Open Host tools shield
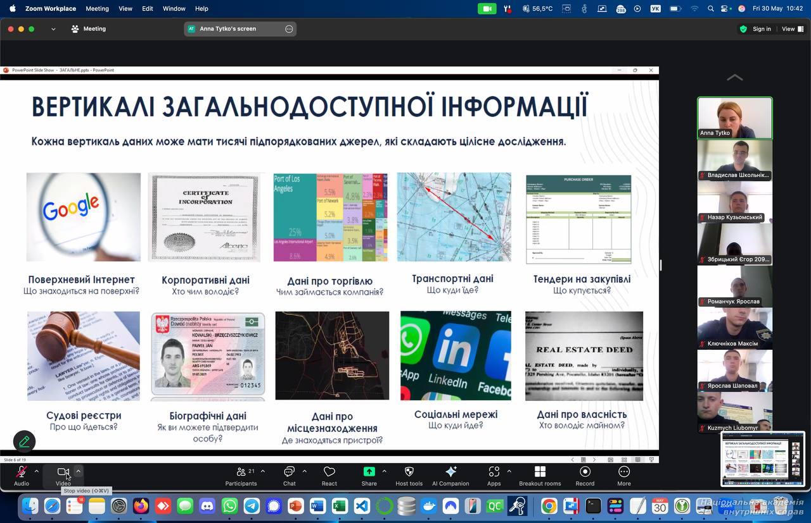 [409, 476]
